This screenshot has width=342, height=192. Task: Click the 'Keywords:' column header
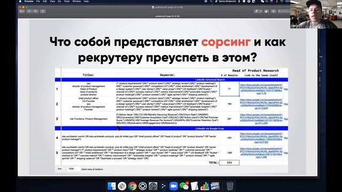coord(167,75)
